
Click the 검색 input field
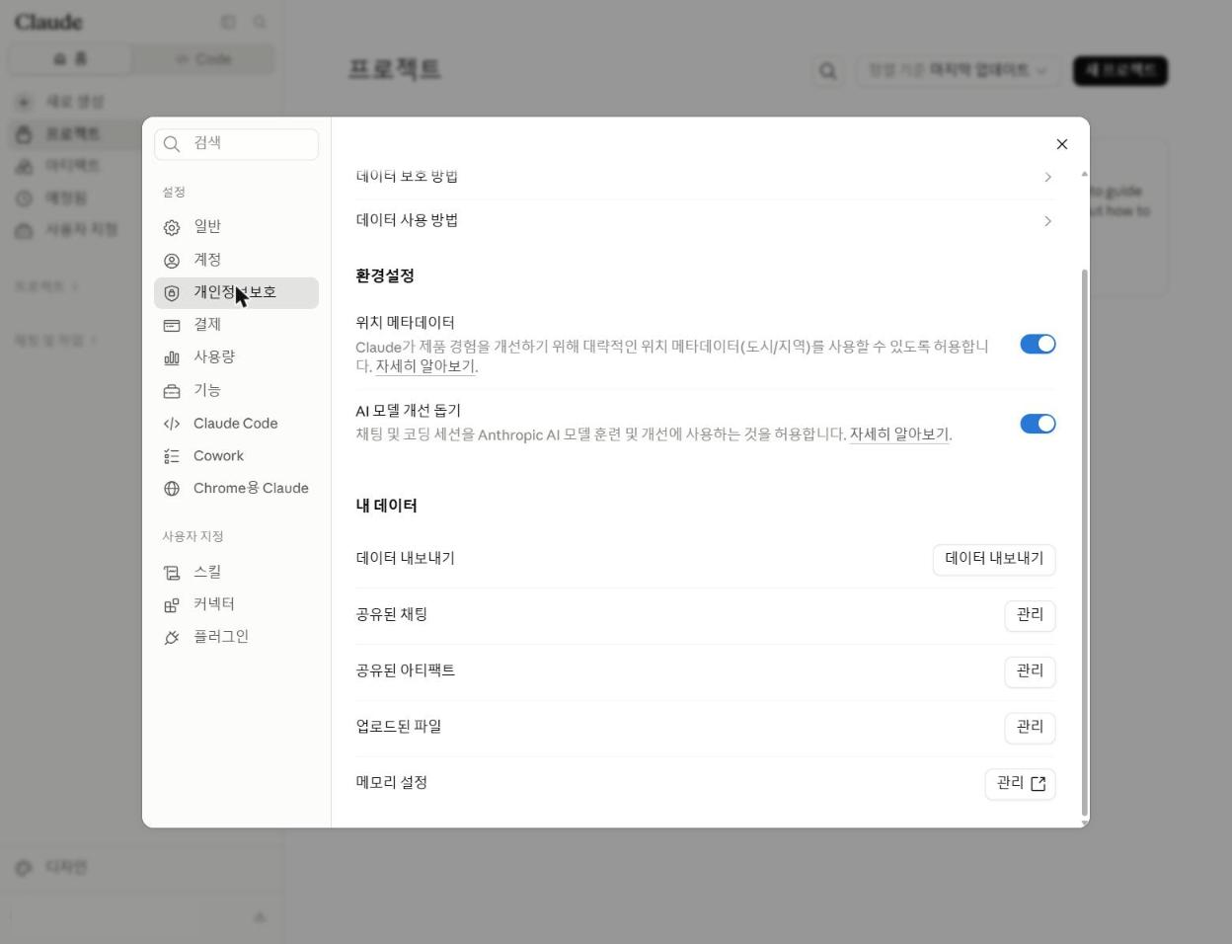236,144
